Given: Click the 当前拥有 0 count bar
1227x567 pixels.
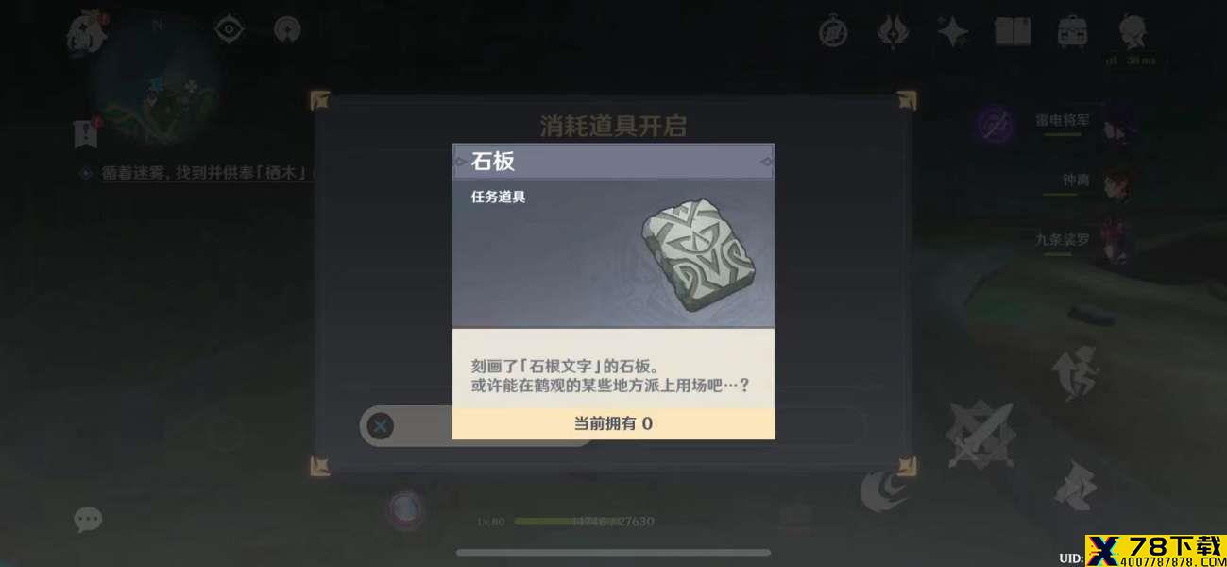Looking at the screenshot, I should (x=613, y=423).
